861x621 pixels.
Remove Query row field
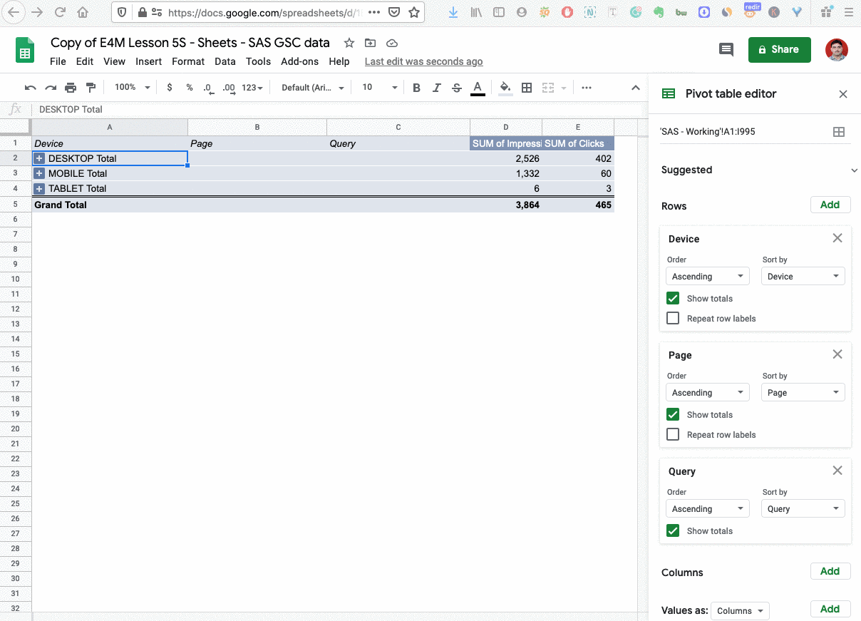(x=837, y=471)
